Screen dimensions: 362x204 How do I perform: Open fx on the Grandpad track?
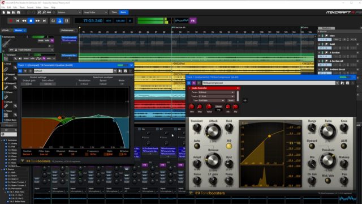[44, 58]
